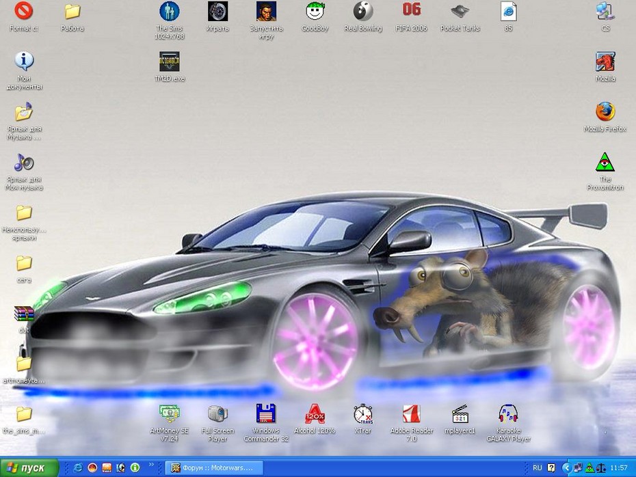
Task: Launch Internet Explorer from Quick Launch
Action: 78,467
